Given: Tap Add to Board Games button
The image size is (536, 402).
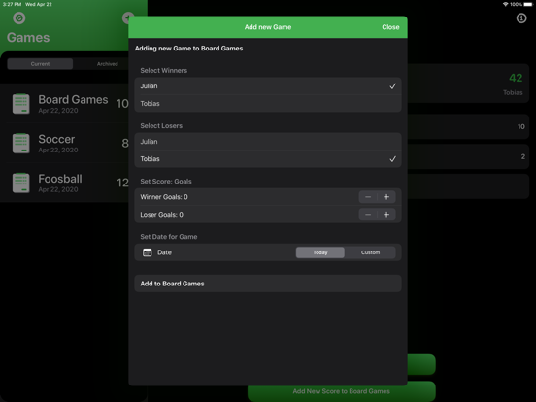Looking at the screenshot, I should 268,284.
